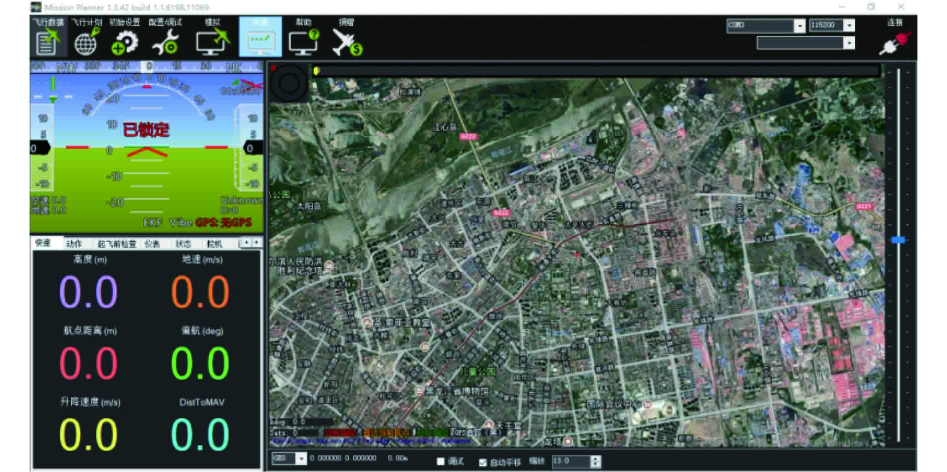The width and height of the screenshot is (947, 472).
Task: Open 飞行计划 flight plan globe icon
Action: (86, 39)
